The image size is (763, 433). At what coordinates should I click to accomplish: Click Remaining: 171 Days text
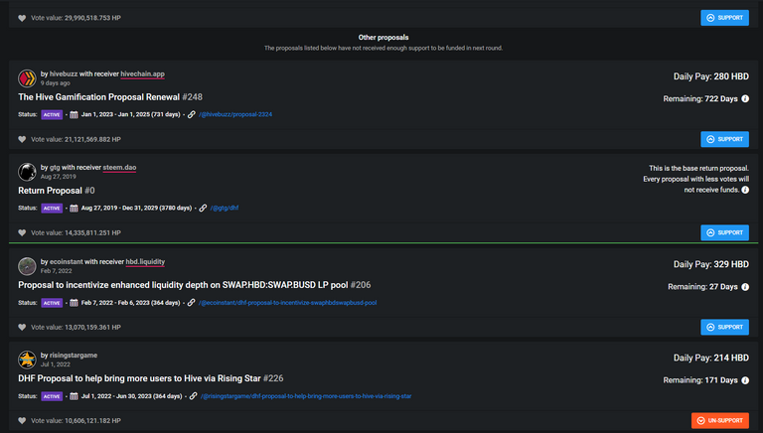click(x=700, y=380)
